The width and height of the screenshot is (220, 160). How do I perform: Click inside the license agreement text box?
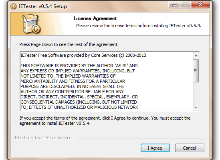pos(107,81)
